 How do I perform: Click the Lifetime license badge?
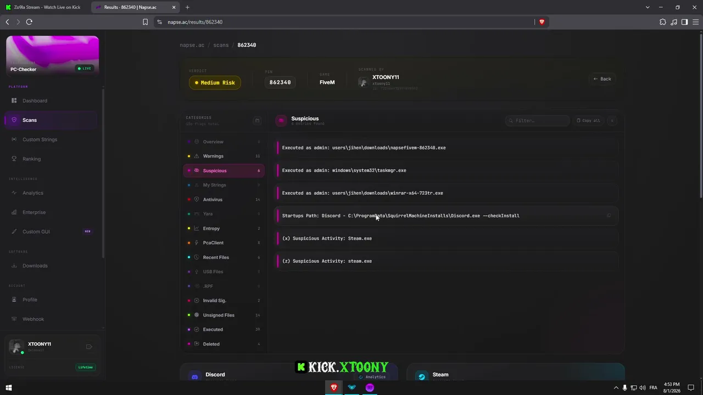86,367
